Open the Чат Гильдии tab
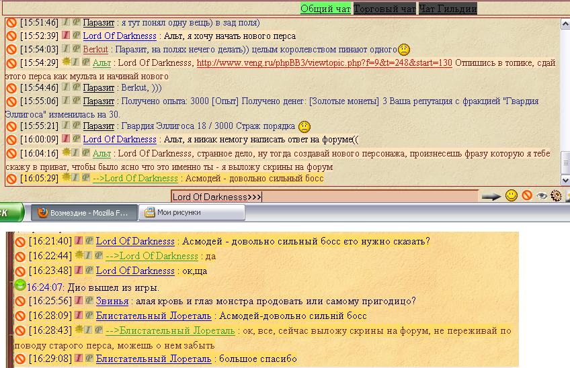 [448, 9]
